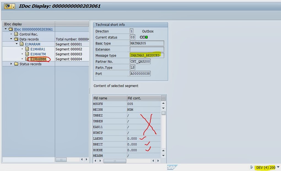Expand the Status records folder
Image resolution: width=281 pixels, height=171 pixels.
pyautogui.click(x=11, y=64)
